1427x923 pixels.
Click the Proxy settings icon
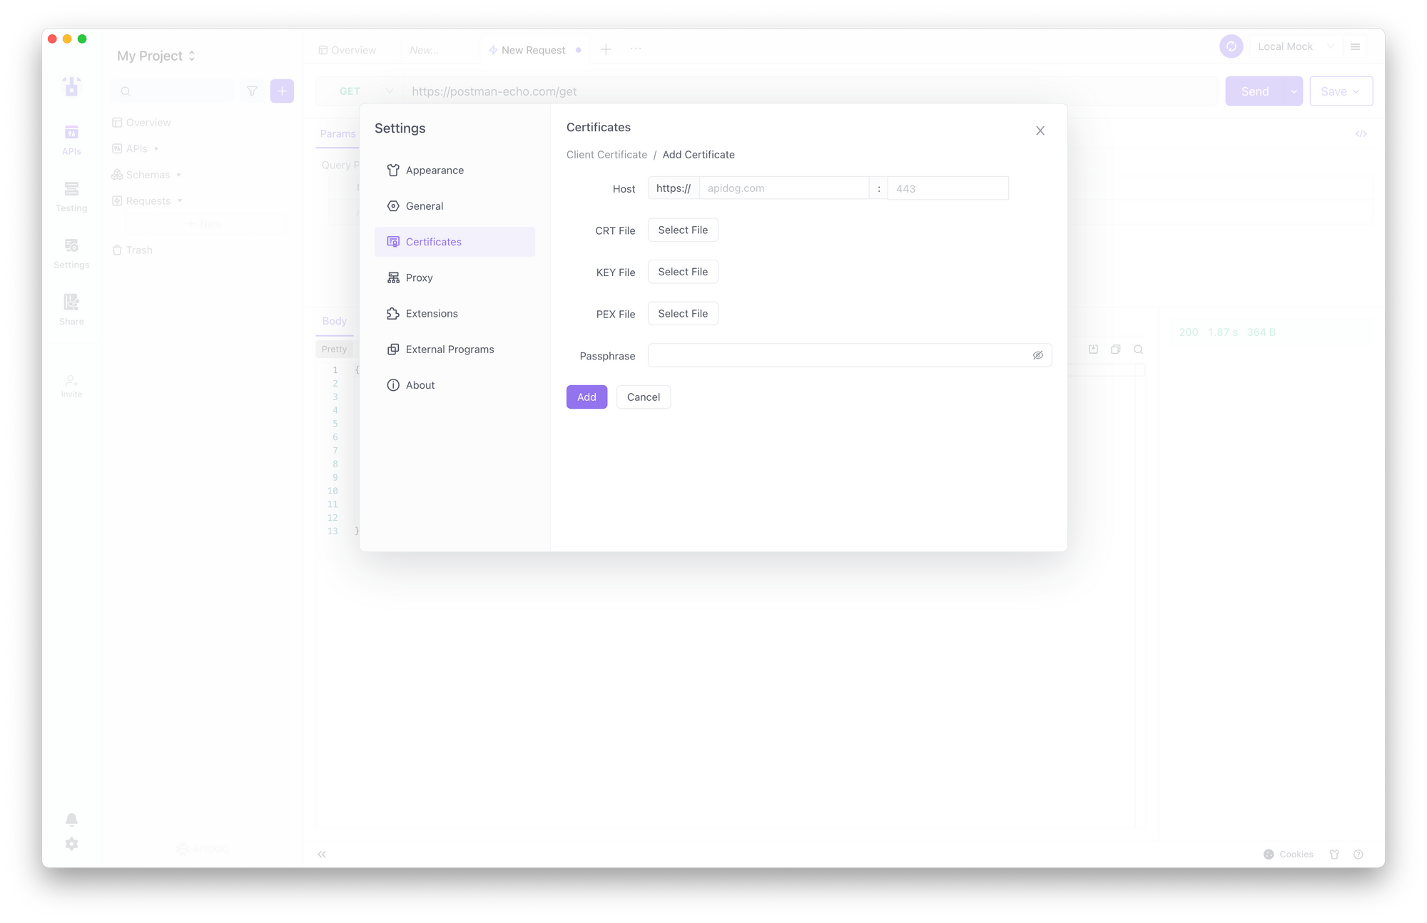tap(393, 277)
